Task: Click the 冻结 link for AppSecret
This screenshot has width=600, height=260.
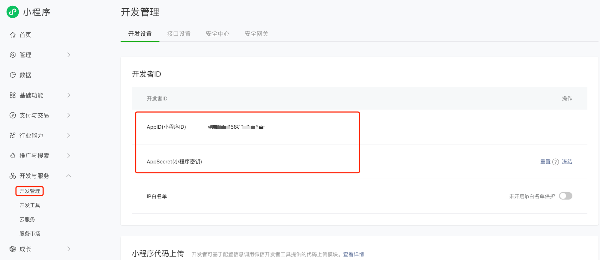Action: tap(567, 162)
